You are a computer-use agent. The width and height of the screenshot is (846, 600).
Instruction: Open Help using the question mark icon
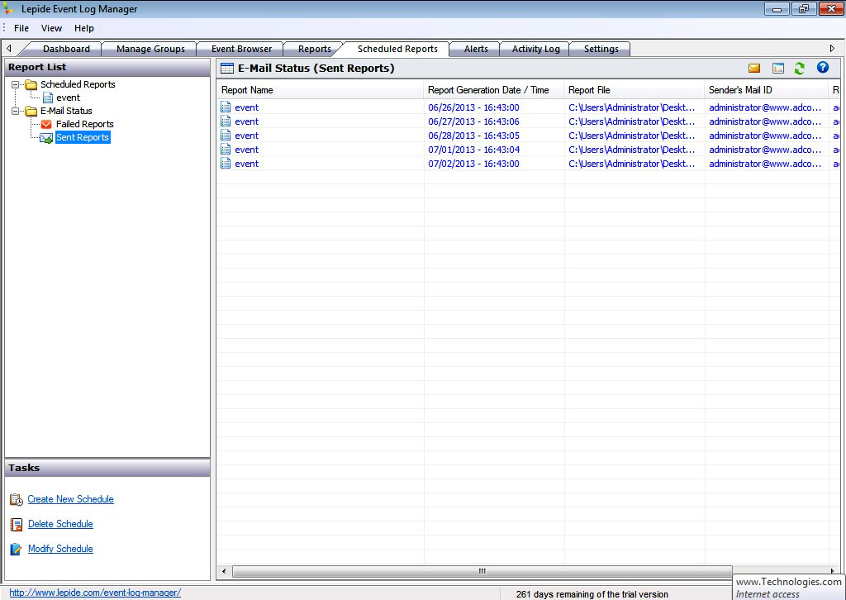[822, 68]
